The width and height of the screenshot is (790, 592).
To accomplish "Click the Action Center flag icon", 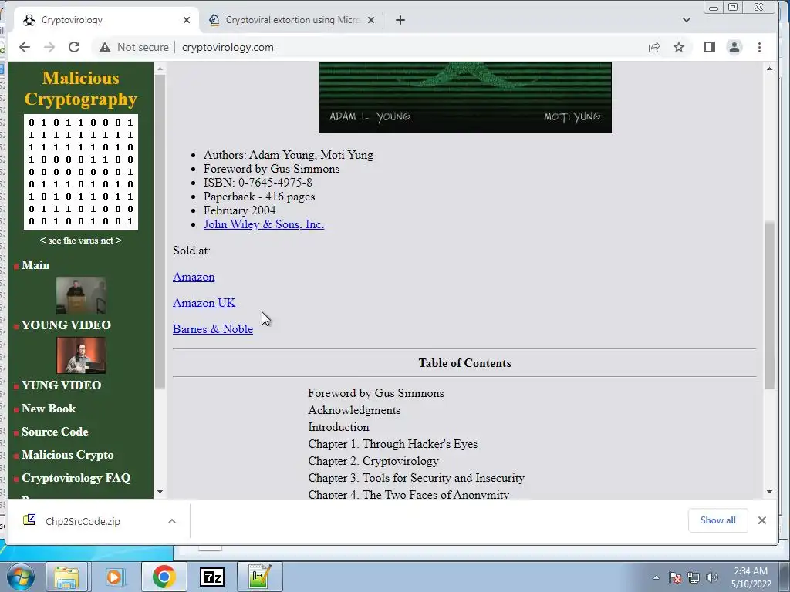I will [674, 577].
